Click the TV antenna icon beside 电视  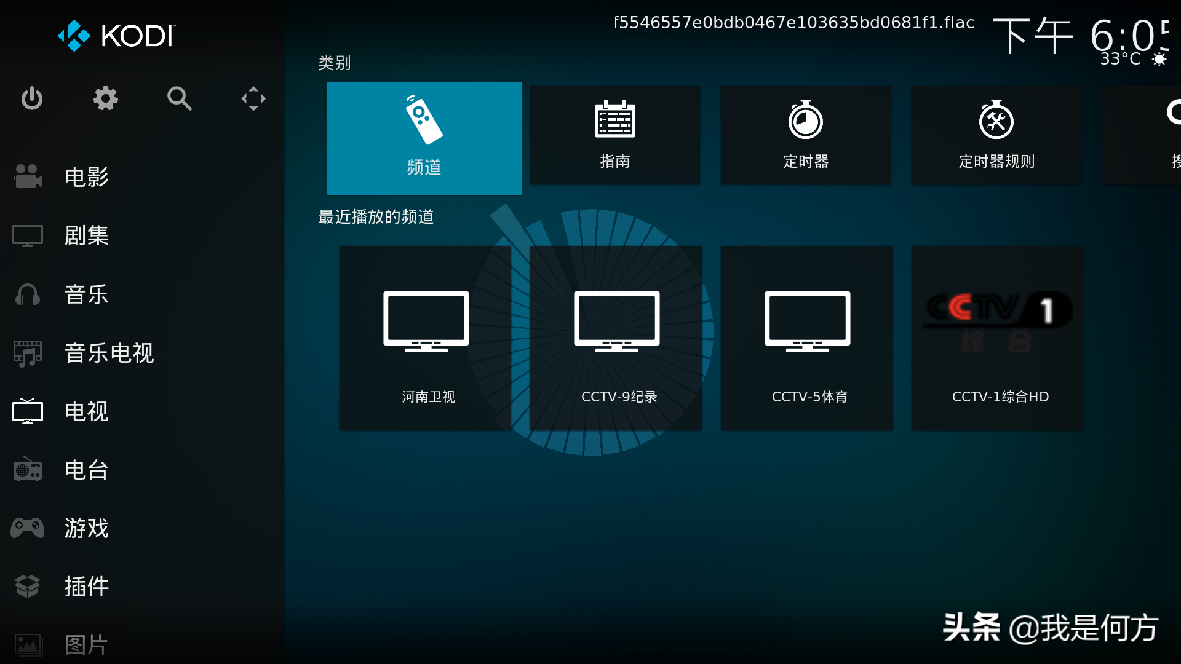tap(28, 411)
